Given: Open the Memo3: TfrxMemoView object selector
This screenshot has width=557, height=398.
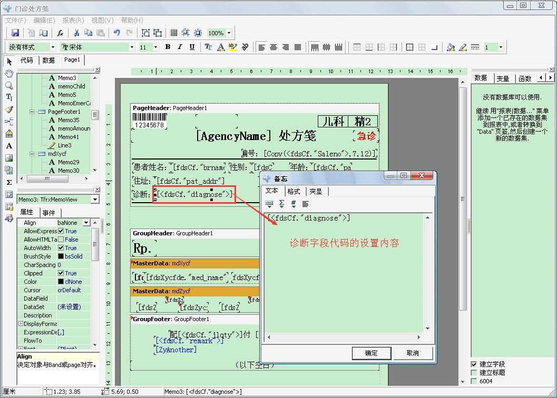Looking at the screenshot, I should coord(95,200).
